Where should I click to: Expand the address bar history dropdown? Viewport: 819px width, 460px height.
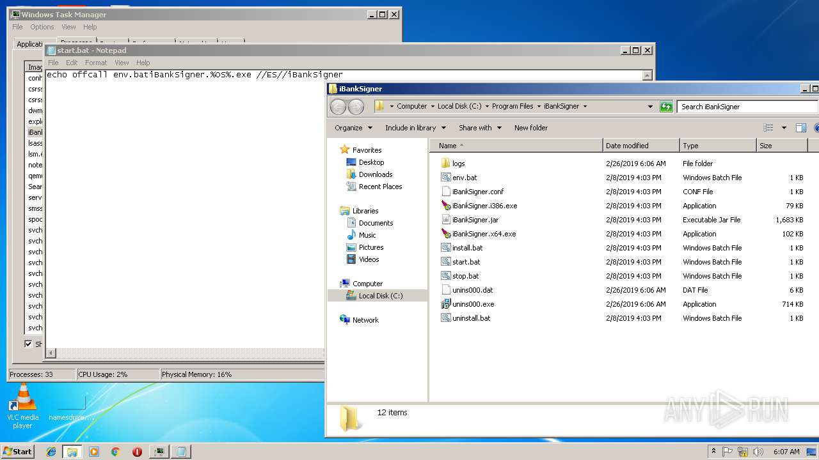coord(650,107)
